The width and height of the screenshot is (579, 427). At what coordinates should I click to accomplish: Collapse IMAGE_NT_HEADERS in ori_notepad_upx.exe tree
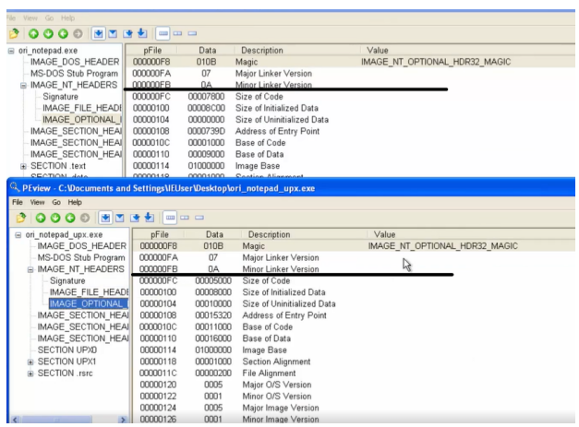30,269
